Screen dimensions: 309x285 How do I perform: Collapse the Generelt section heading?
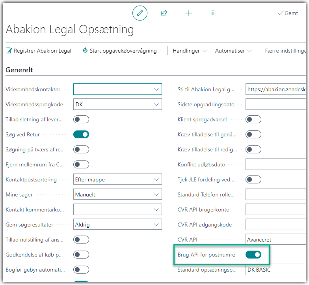click(19, 70)
